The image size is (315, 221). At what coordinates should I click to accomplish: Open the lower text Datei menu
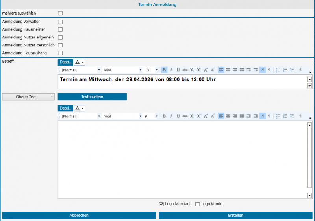coord(65,108)
